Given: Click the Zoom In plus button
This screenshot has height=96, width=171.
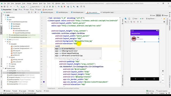Looking at the screenshot, I should (x=163, y=75).
